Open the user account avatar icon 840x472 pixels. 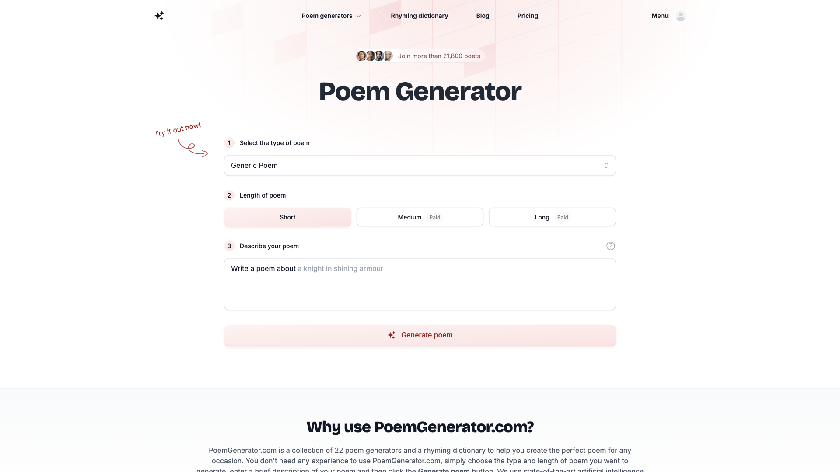click(x=680, y=16)
